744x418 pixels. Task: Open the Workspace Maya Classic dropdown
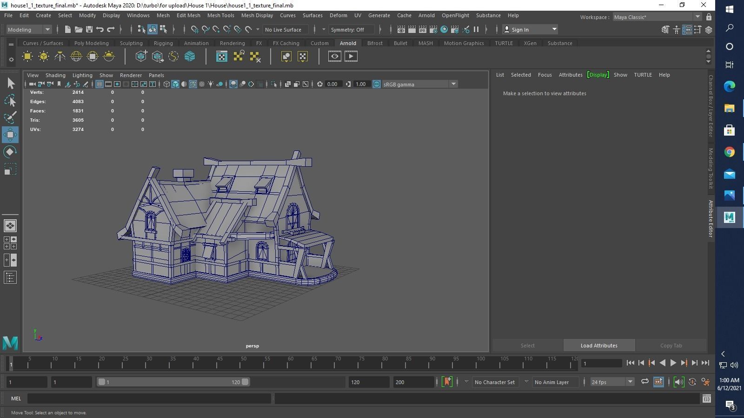[657, 17]
